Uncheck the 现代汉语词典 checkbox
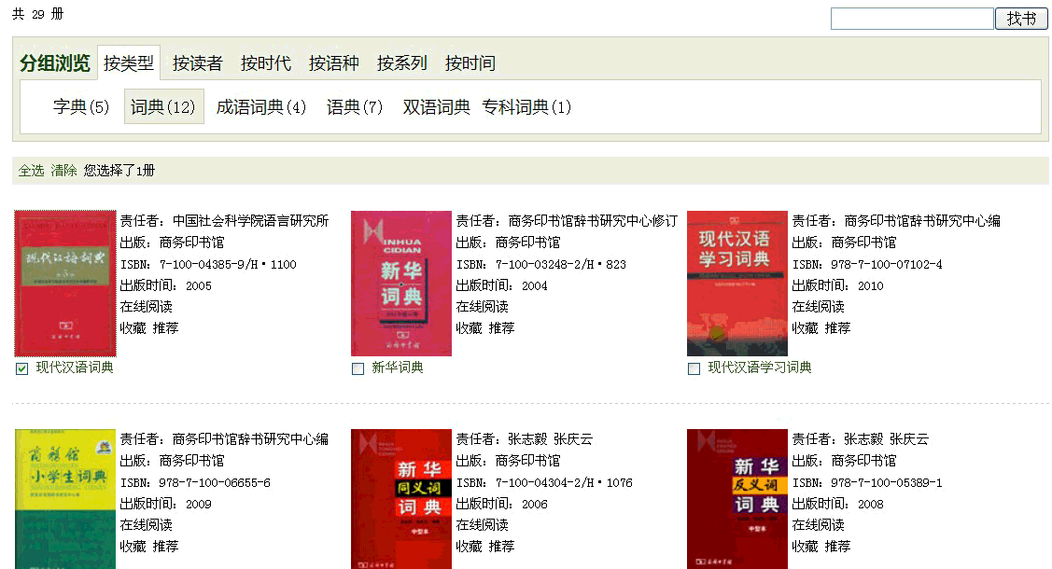The image size is (1052, 569). (x=22, y=368)
